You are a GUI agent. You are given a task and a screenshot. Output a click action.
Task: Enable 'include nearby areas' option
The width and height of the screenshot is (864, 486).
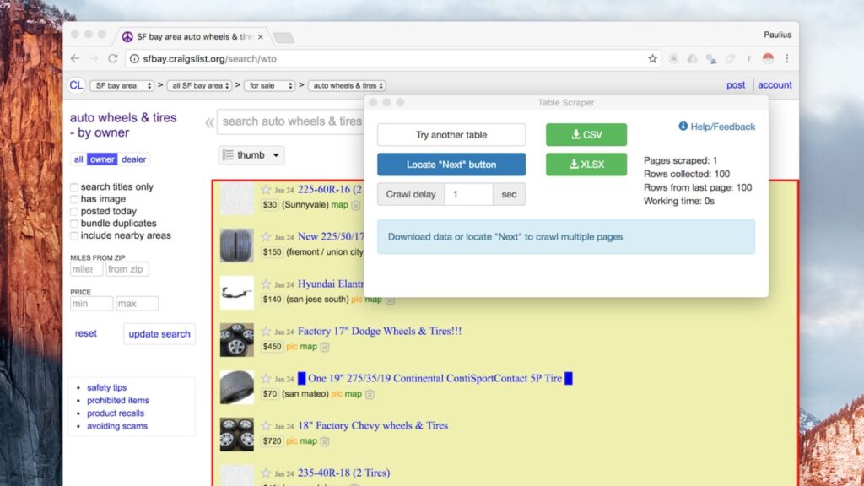coord(73,235)
